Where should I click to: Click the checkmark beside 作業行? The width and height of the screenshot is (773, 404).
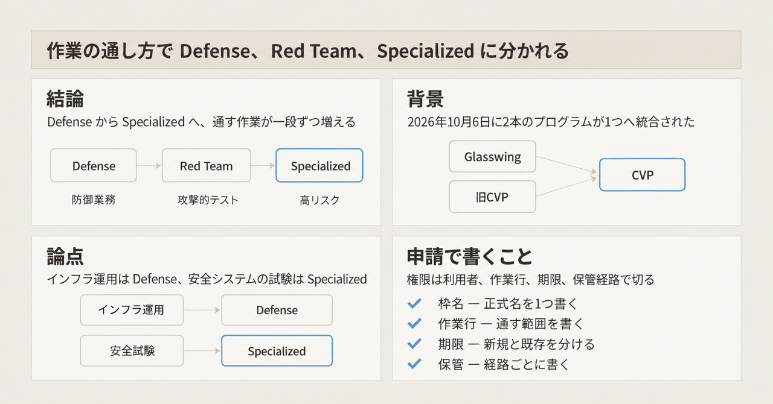(414, 324)
